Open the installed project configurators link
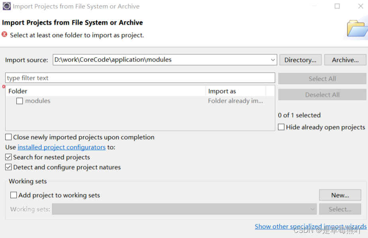The width and height of the screenshot is (368, 238). pos(62,147)
